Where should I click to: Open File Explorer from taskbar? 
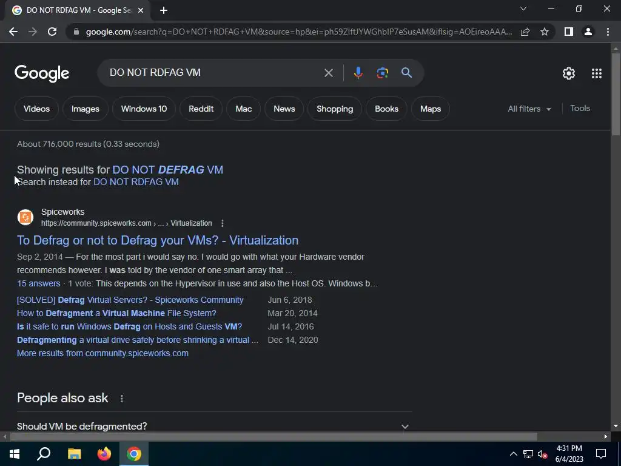[x=74, y=454]
